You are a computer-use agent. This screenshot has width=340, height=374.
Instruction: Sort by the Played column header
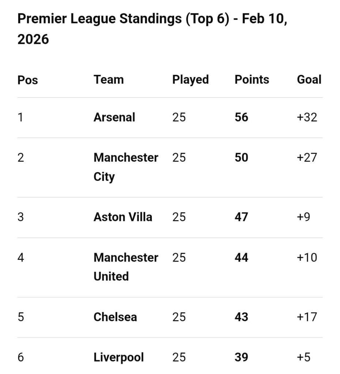point(190,80)
